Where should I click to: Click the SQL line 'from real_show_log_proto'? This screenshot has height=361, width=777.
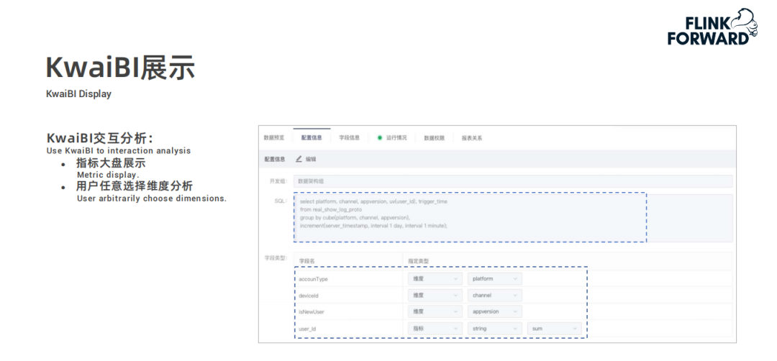330,209
